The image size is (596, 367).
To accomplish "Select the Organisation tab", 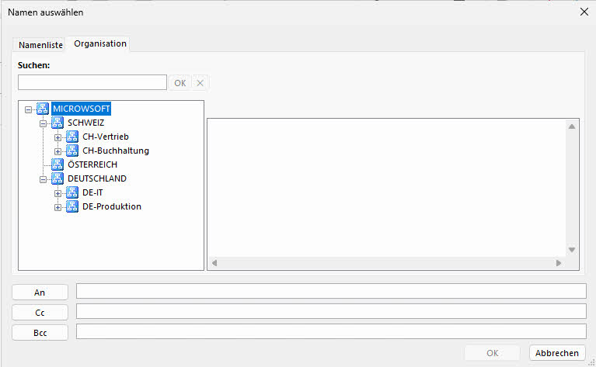I will tap(99, 43).
